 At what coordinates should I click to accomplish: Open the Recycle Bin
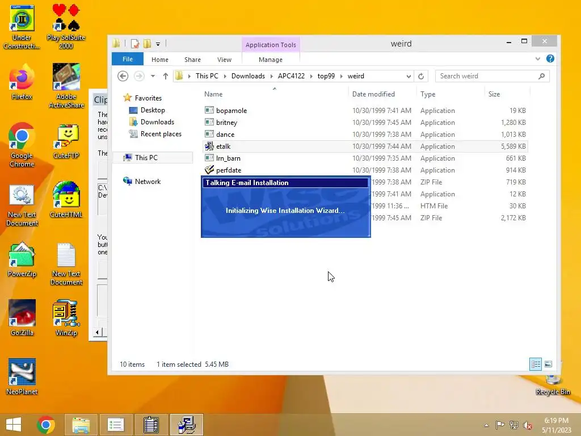(553, 385)
